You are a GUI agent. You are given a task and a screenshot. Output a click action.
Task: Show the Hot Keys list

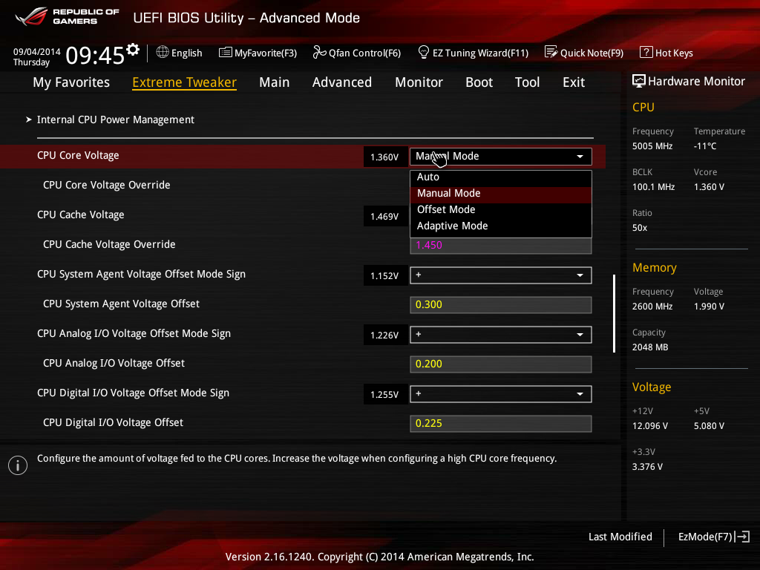point(666,53)
